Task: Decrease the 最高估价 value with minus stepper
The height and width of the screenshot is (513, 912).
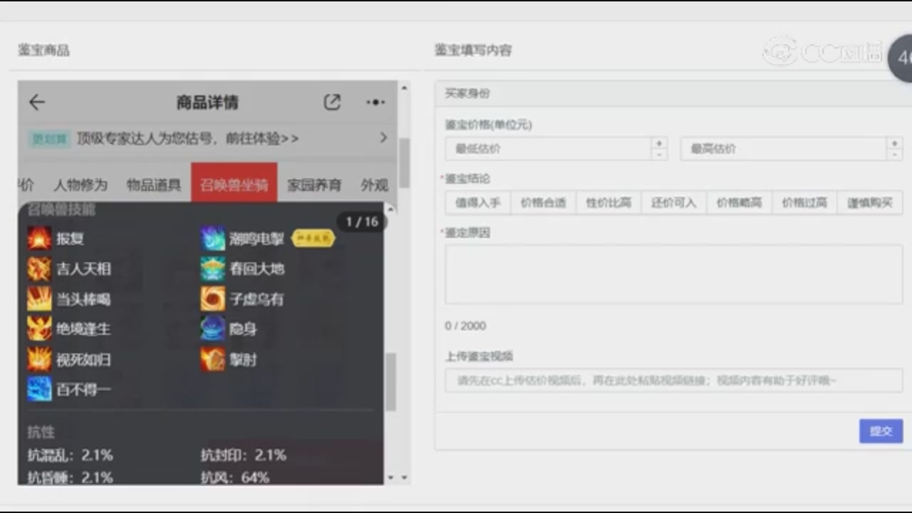Action: pyautogui.click(x=895, y=154)
